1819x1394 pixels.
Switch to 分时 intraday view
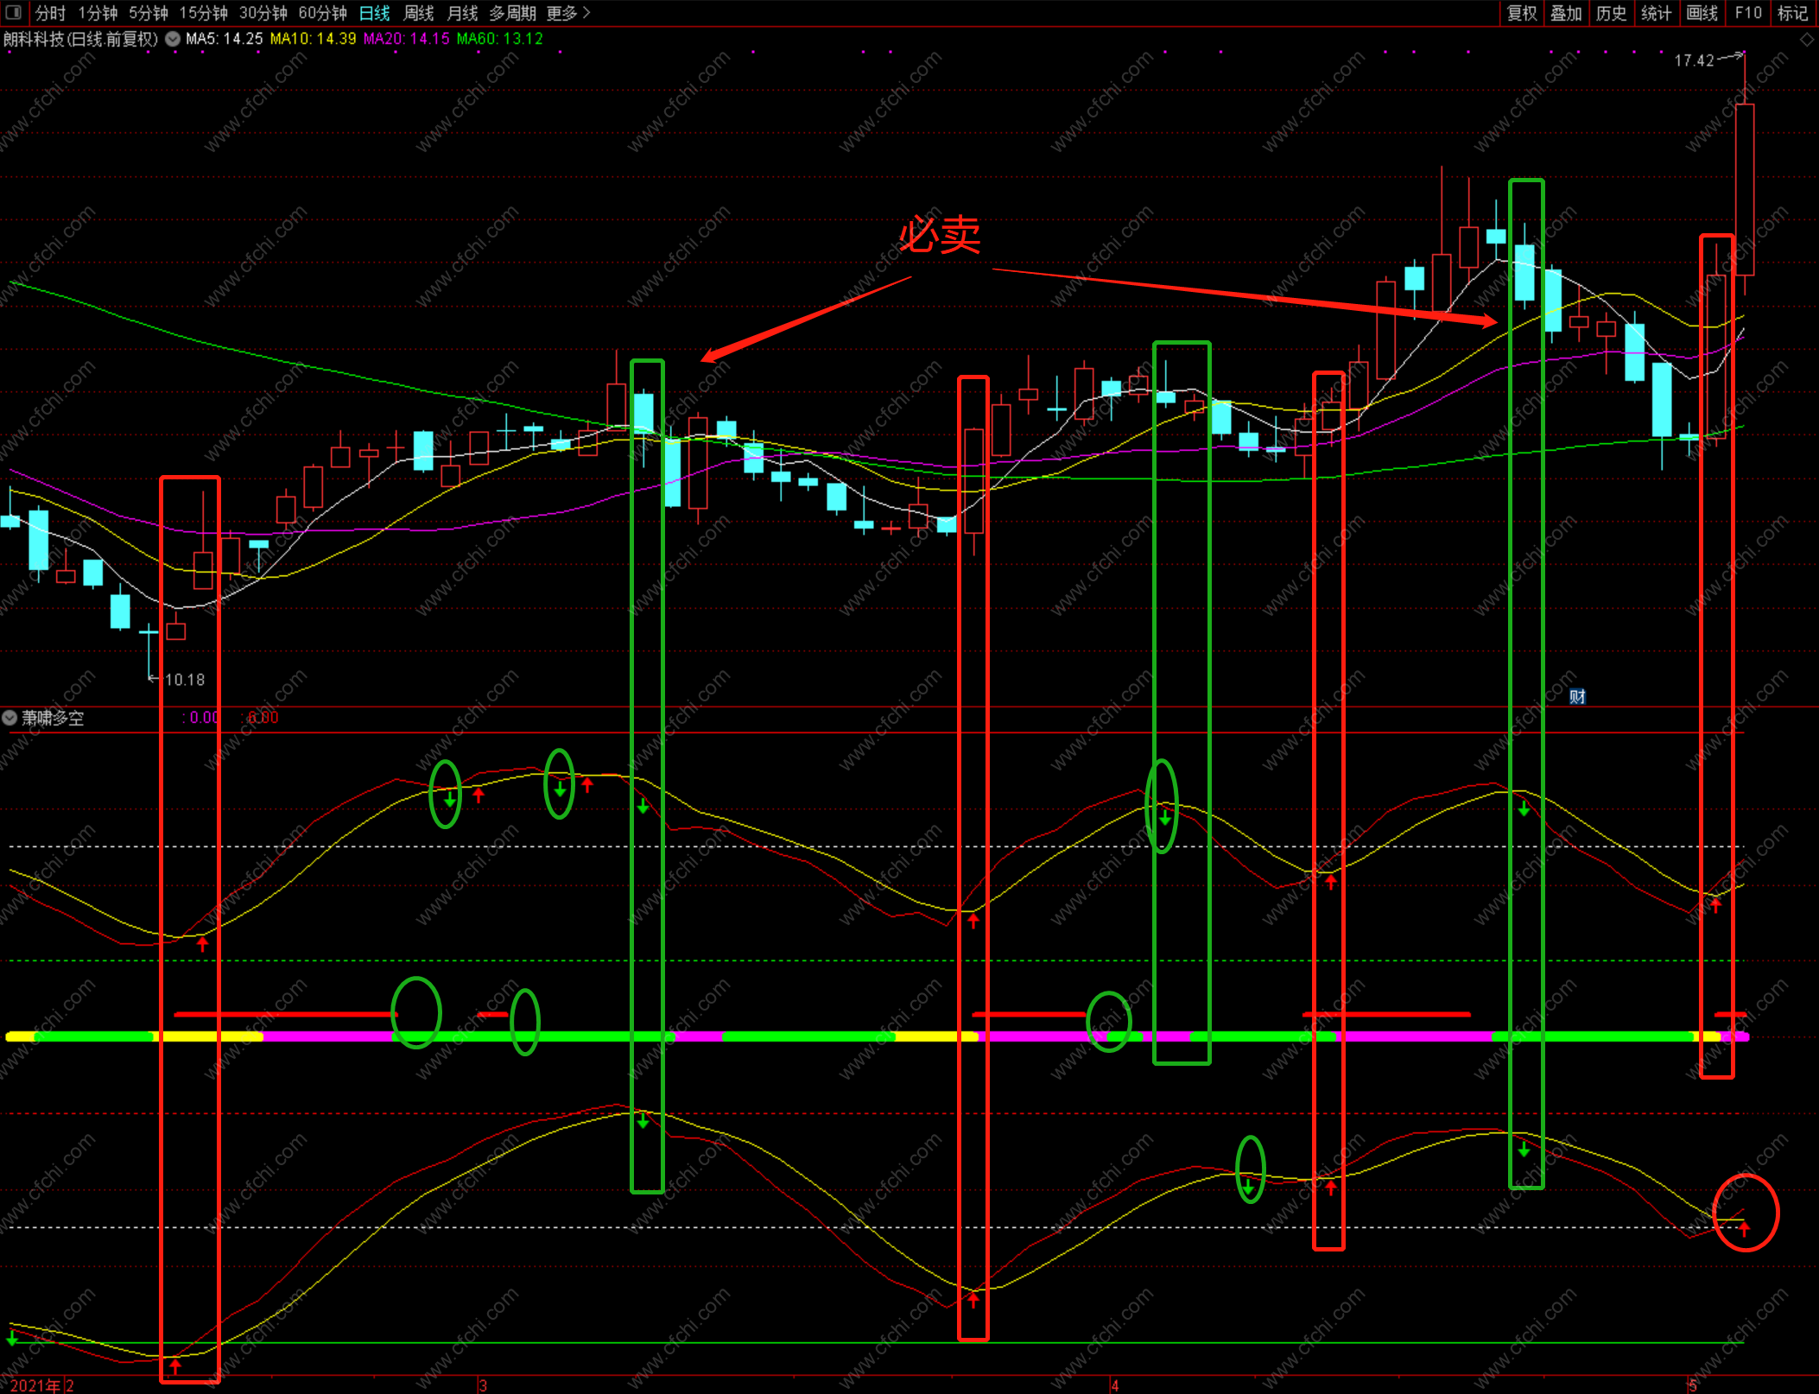pos(50,13)
